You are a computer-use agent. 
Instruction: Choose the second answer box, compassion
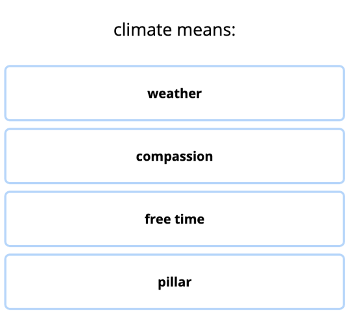175,156
